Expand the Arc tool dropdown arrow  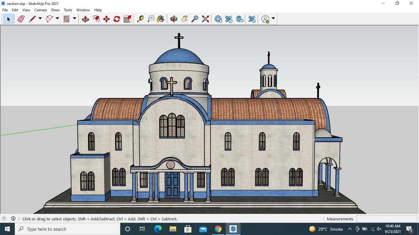[57, 19]
